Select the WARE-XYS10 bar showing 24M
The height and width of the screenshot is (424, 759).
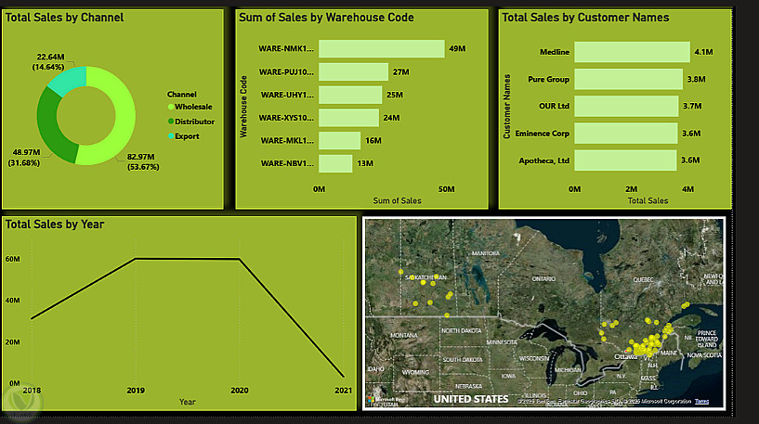click(348, 118)
